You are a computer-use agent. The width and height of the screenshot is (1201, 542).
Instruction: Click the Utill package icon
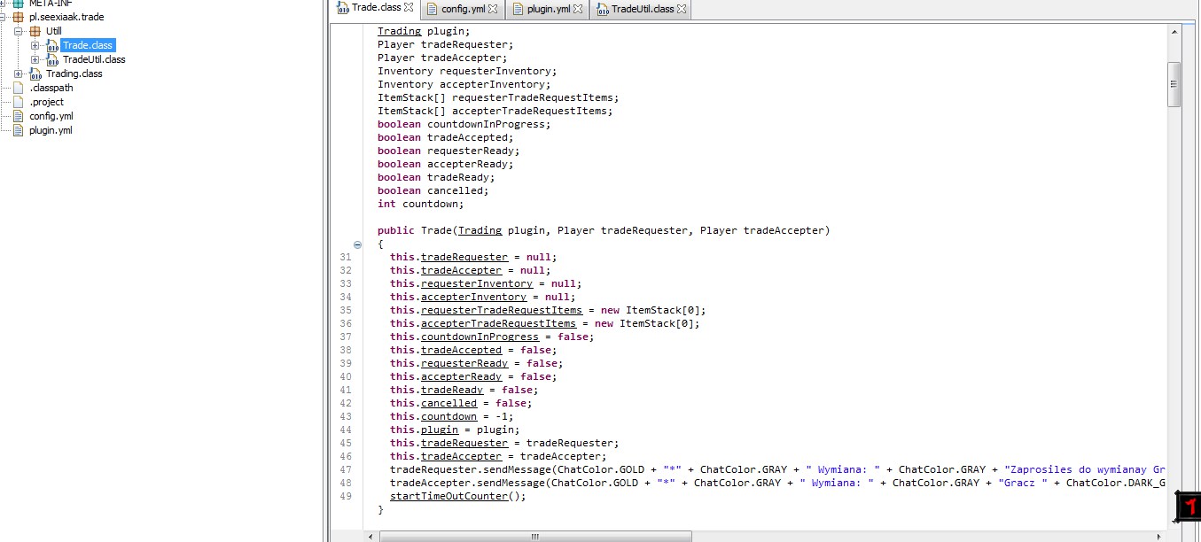[x=35, y=31]
